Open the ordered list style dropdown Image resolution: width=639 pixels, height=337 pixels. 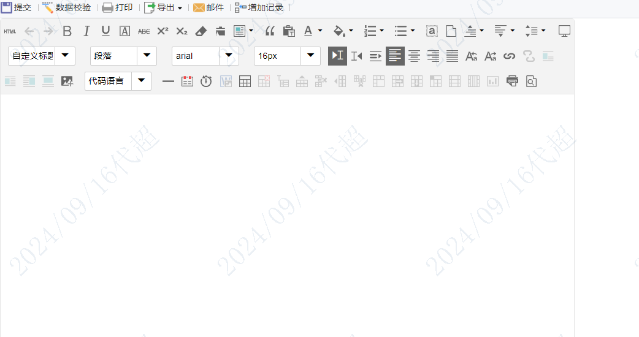[x=382, y=31]
